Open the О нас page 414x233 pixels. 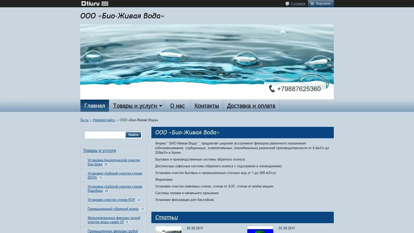178,106
